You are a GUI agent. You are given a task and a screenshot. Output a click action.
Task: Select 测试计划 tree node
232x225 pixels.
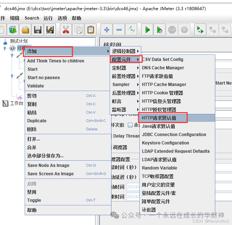[19, 41]
